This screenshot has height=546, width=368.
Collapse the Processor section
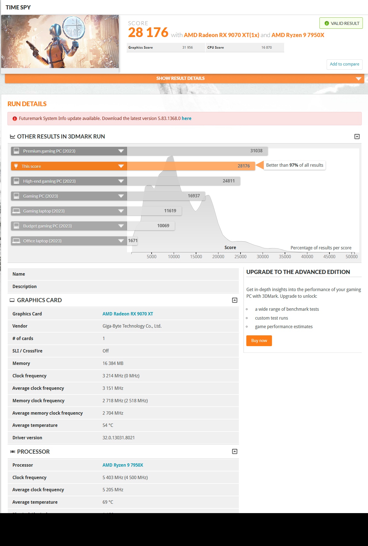pos(235,451)
